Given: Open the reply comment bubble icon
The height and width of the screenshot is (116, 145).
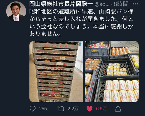Looking at the screenshot, I should coord(33,109).
